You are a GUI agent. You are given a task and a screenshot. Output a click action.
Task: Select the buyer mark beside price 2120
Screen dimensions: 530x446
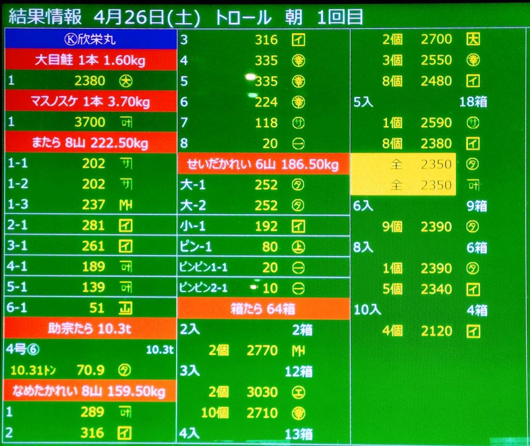[473, 331]
